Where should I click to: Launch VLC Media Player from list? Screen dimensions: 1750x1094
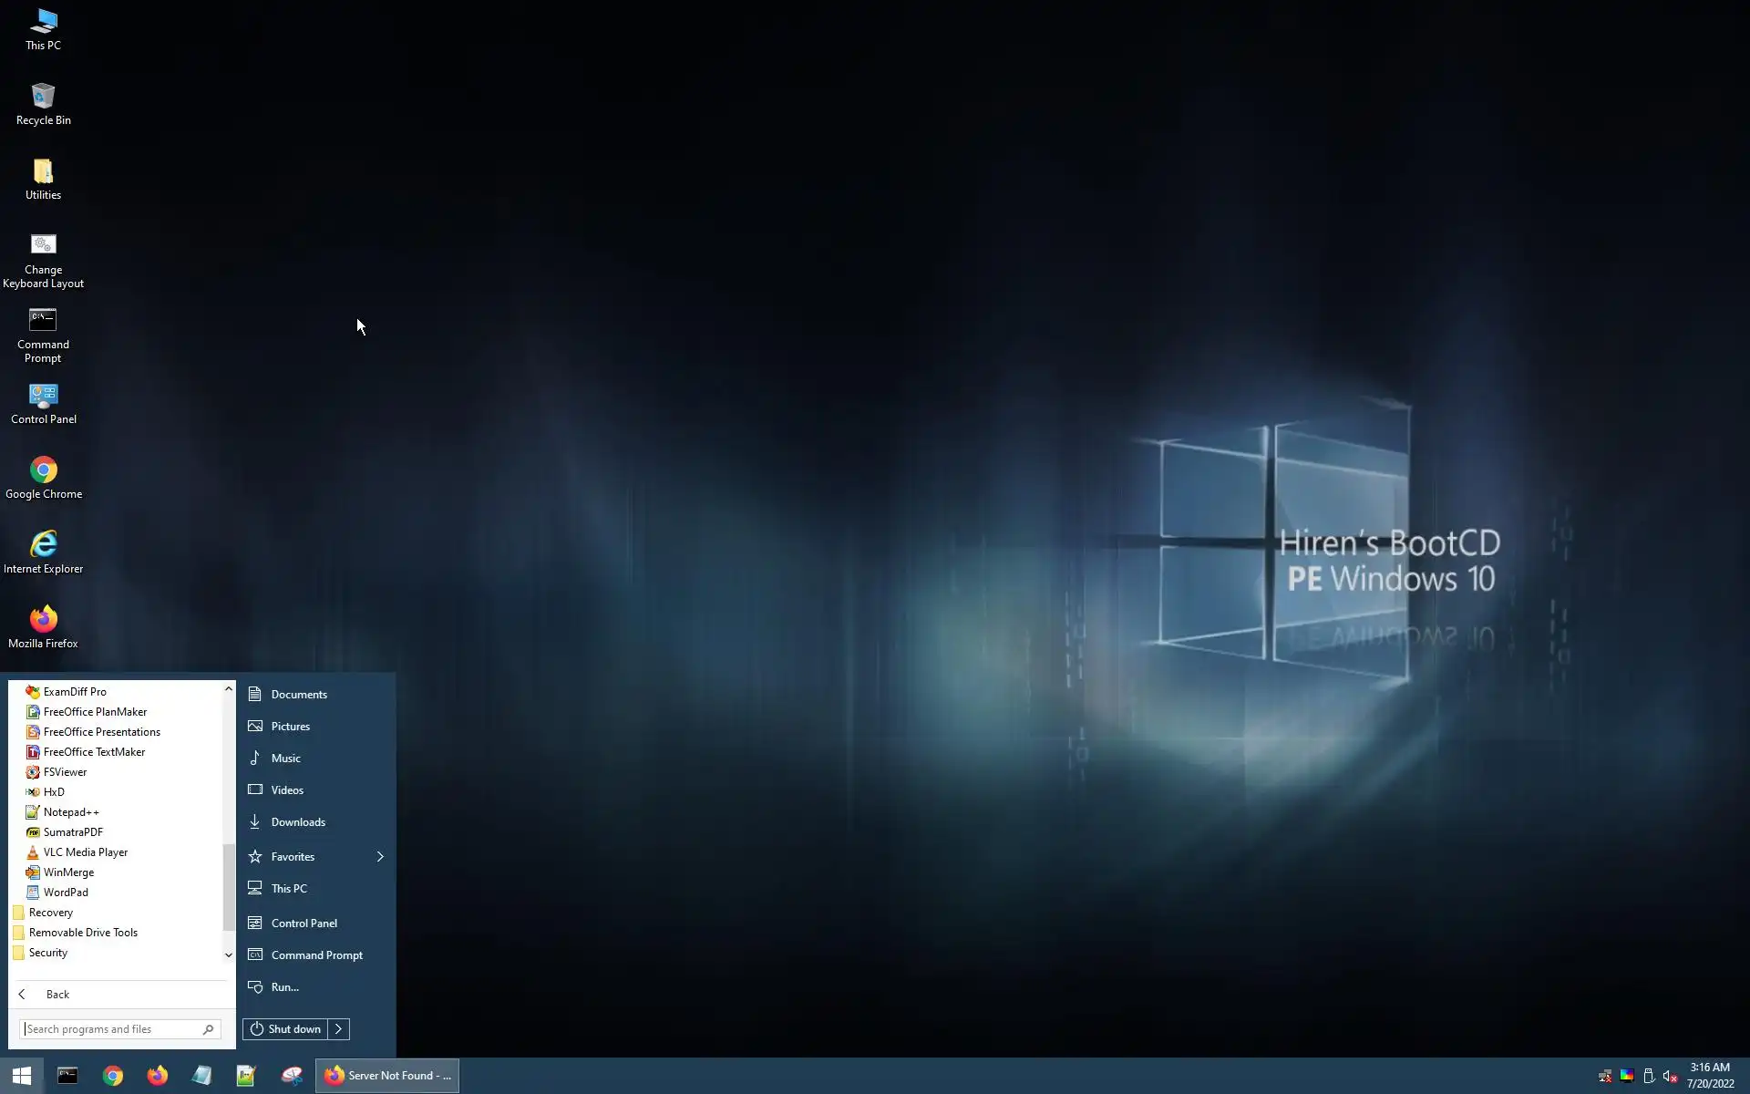coord(85,851)
